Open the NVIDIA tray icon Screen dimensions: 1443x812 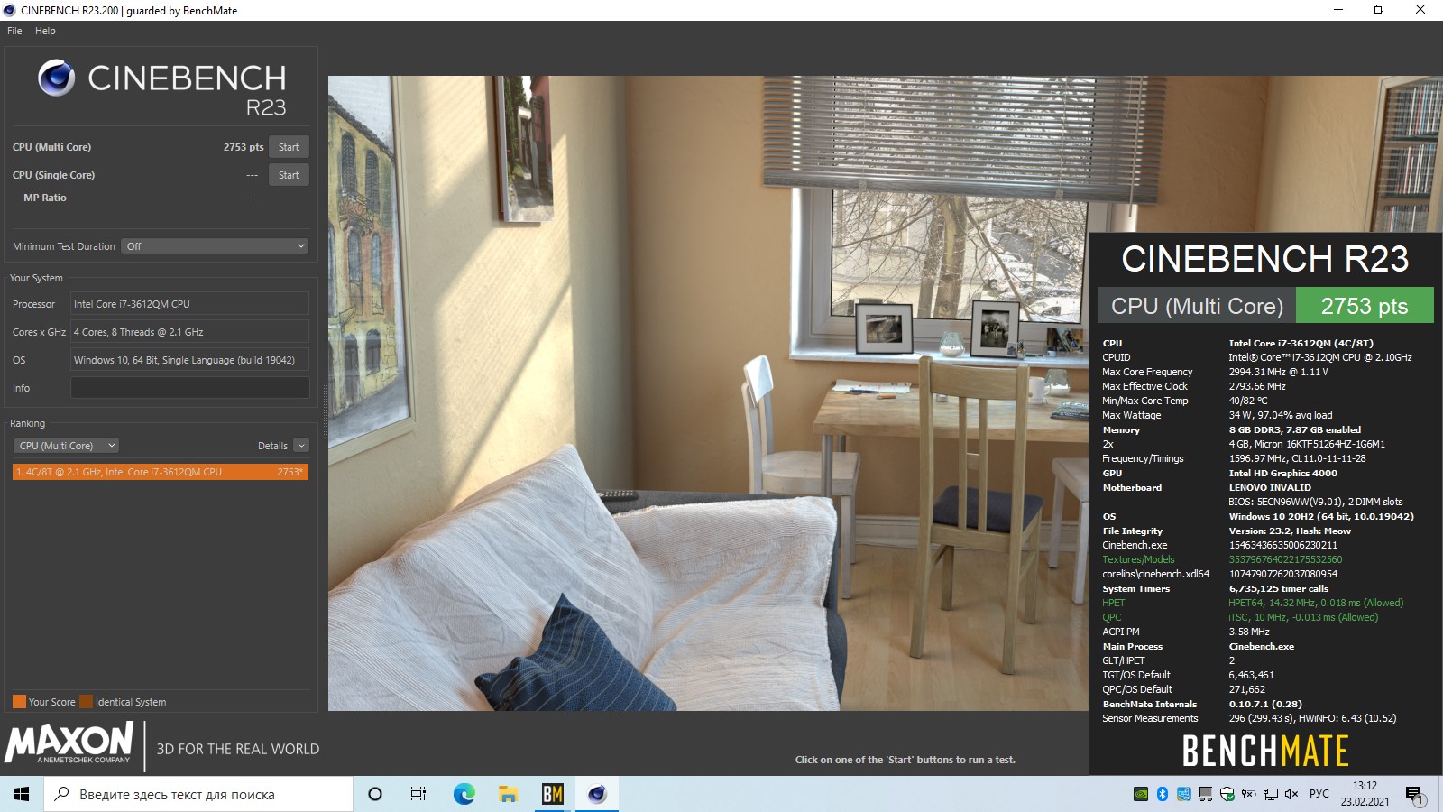(1141, 794)
